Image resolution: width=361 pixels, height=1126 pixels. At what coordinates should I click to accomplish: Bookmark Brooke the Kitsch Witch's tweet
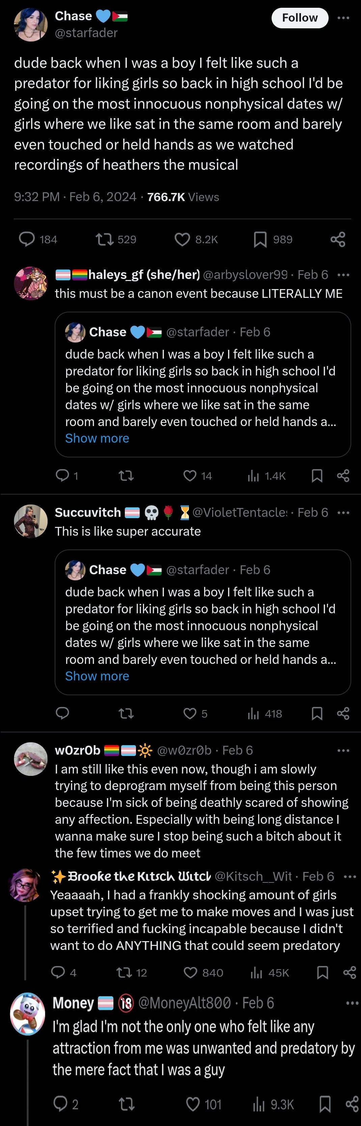point(323,972)
